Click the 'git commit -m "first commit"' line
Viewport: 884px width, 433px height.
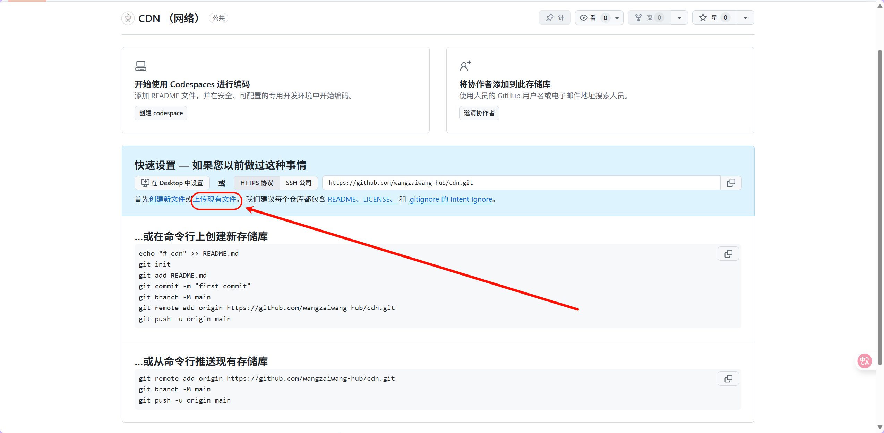click(x=195, y=286)
